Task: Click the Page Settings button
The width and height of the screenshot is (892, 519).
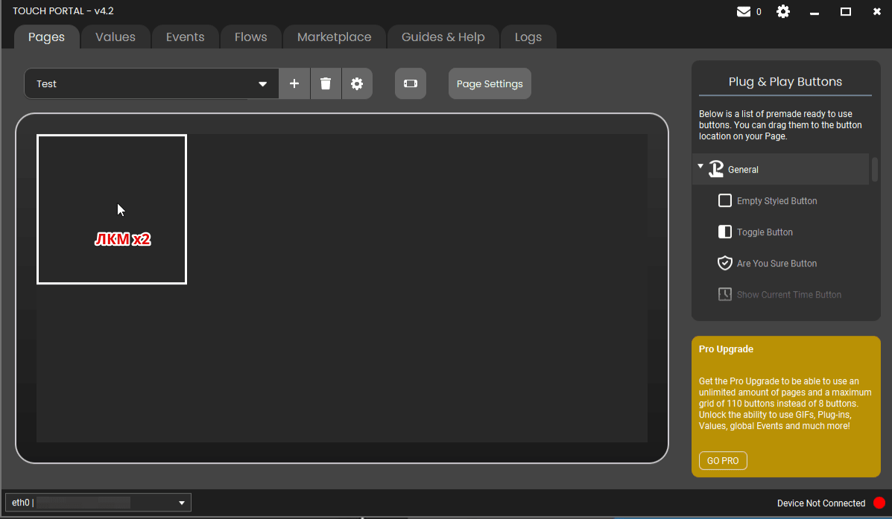Action: [490, 83]
